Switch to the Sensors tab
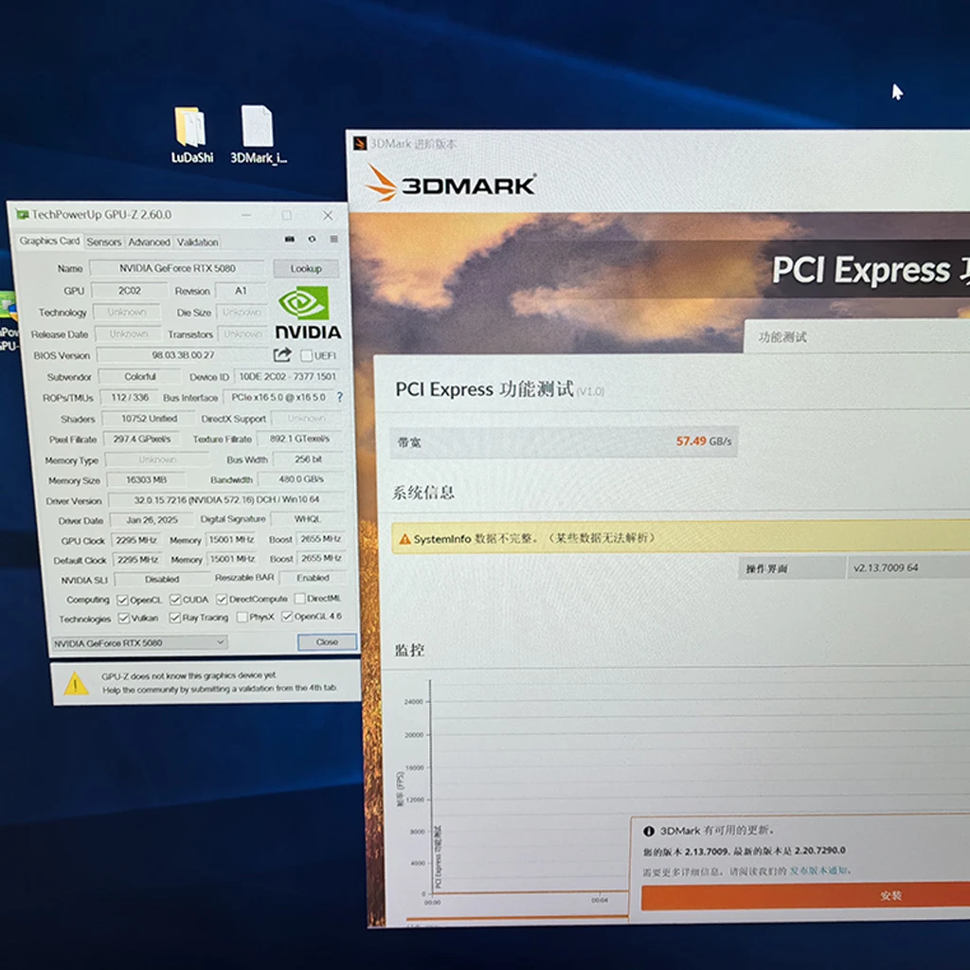Viewport: 970px width, 970px height. click(104, 242)
